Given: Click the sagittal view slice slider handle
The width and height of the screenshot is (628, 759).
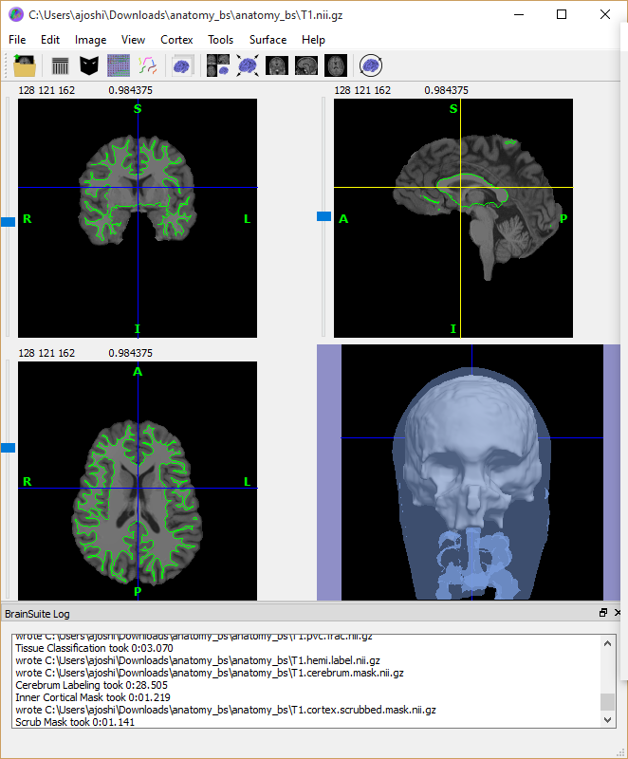Looking at the screenshot, I should 323,216.
